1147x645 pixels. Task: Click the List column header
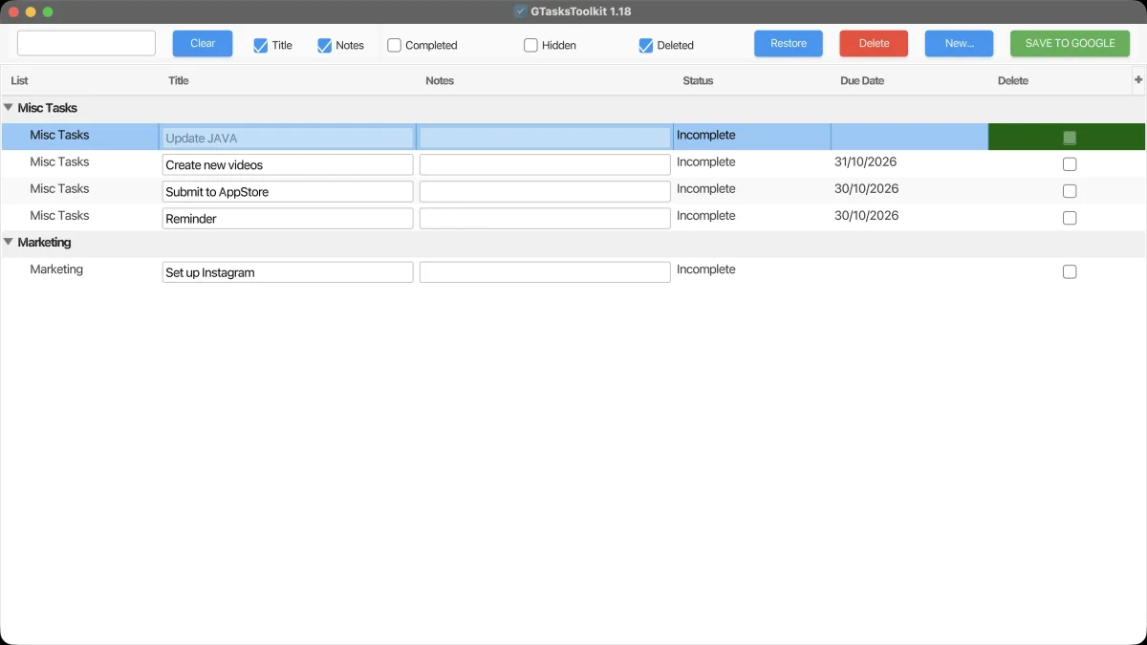coord(19,80)
